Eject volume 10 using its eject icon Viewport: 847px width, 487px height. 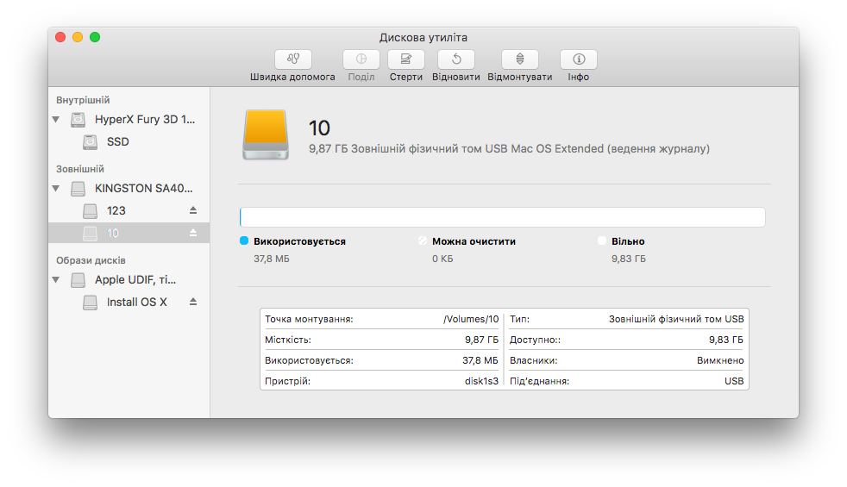click(x=193, y=234)
